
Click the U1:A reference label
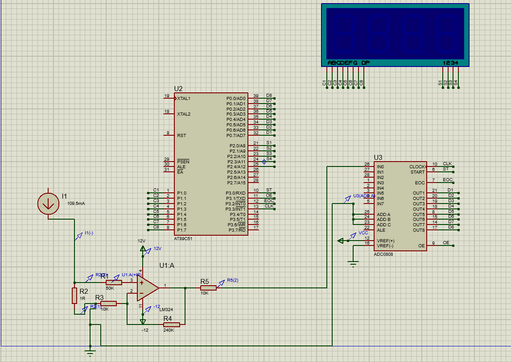point(167,266)
